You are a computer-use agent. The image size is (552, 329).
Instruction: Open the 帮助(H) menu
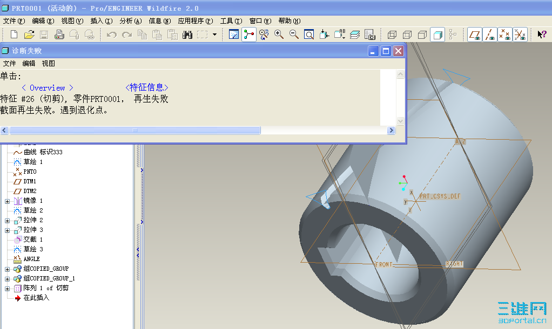pyautogui.click(x=290, y=21)
